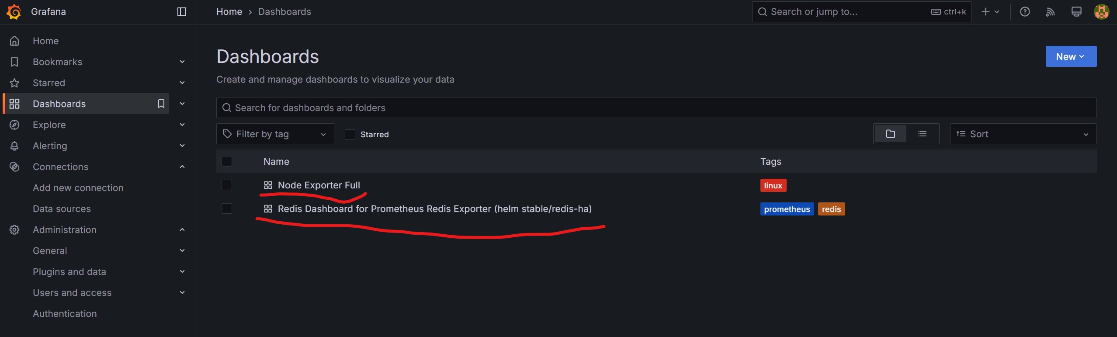The height and width of the screenshot is (337, 1117).
Task: Focus the dashboards and folders search field
Action: pos(656,108)
